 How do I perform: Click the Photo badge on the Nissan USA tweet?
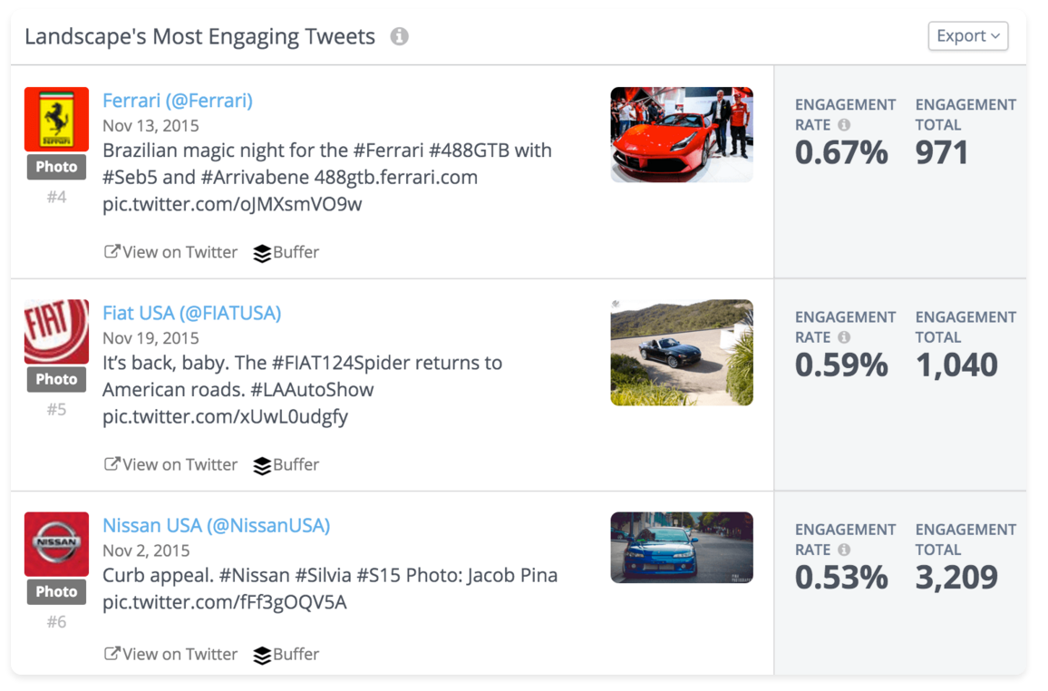[x=57, y=592]
